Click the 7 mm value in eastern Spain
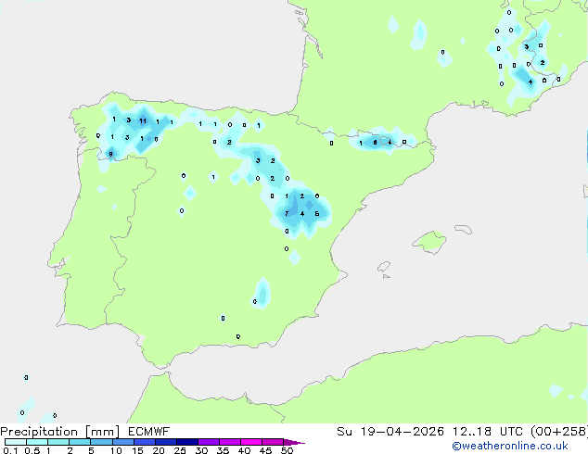 [x=287, y=213]
